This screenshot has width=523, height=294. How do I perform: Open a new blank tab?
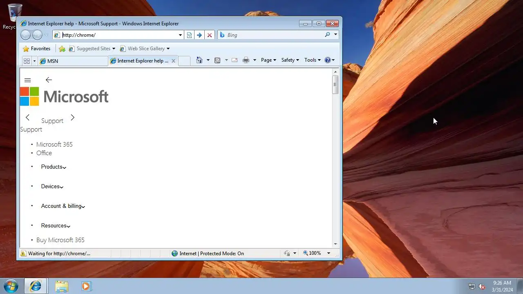184,61
